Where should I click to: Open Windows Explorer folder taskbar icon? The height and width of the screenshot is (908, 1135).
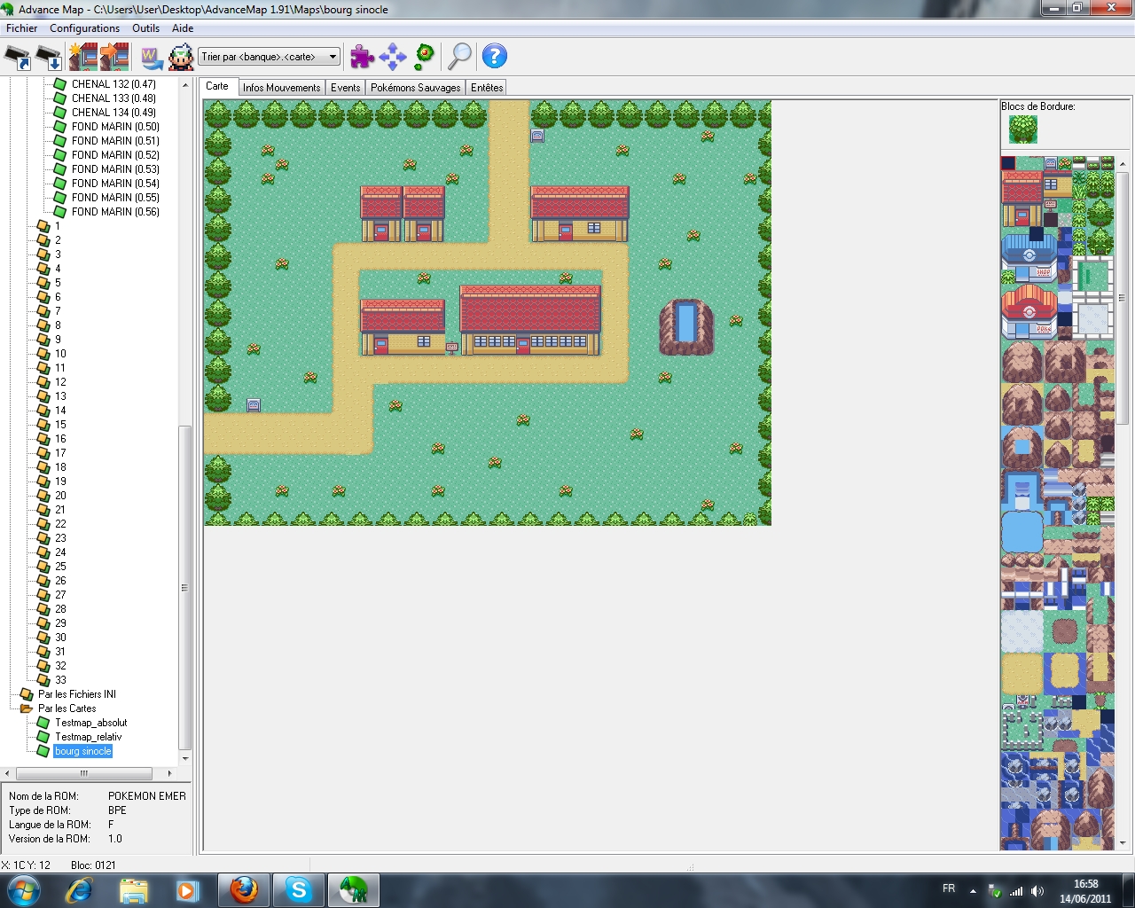pyautogui.click(x=134, y=890)
